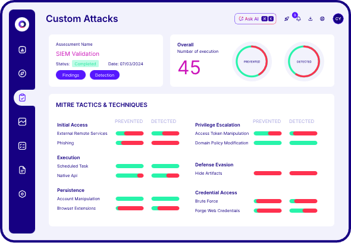Image resolution: width=351 pixels, height=243 pixels.
Task: Select the Hide Artifacts technique link
Action: (x=208, y=173)
